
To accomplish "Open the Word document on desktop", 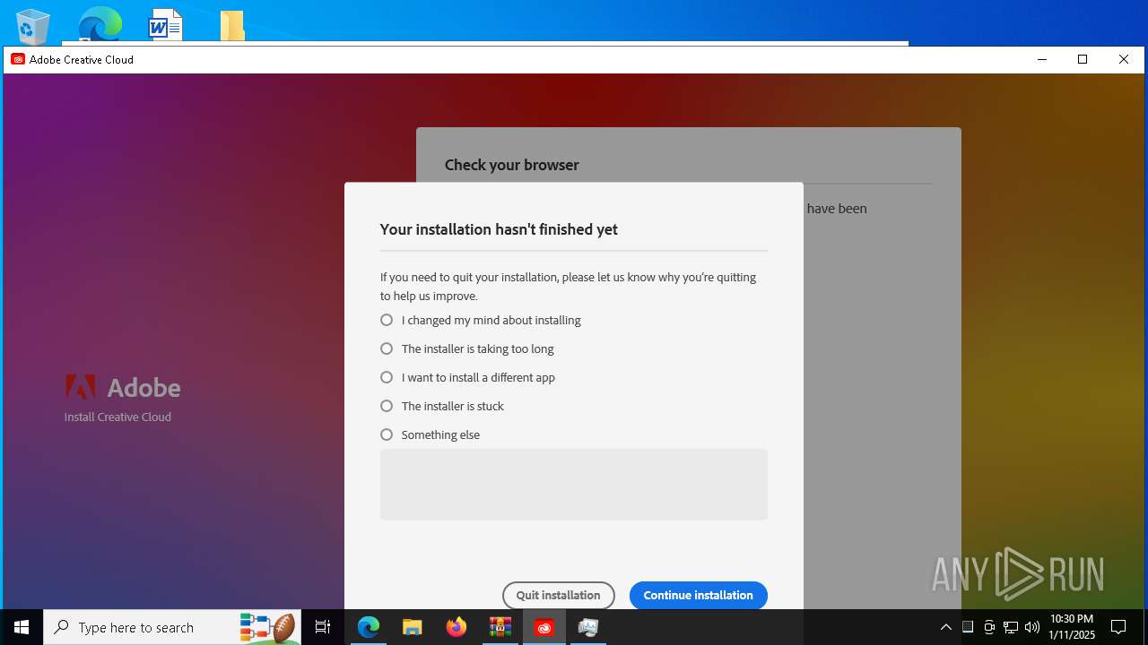I will 166,25.
